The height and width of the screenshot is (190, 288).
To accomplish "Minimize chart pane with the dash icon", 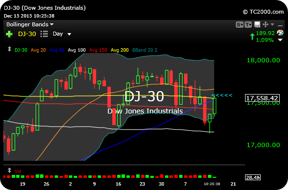I will (280, 25).
